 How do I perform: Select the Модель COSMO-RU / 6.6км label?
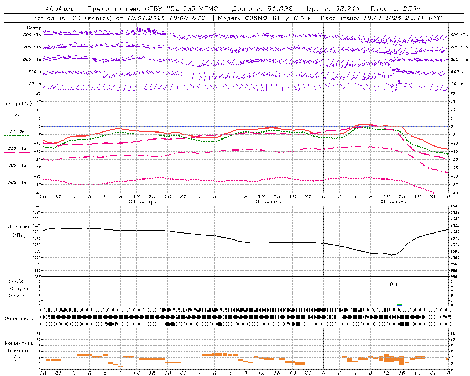coord(264,18)
